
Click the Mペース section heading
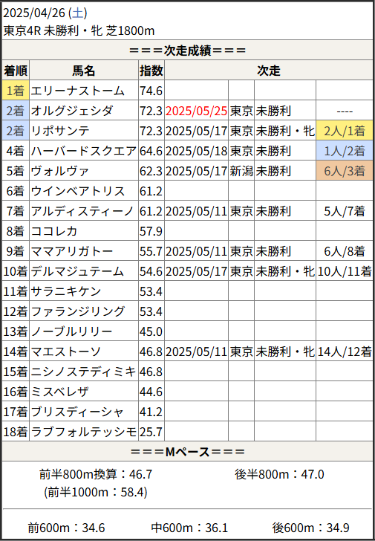point(187,451)
